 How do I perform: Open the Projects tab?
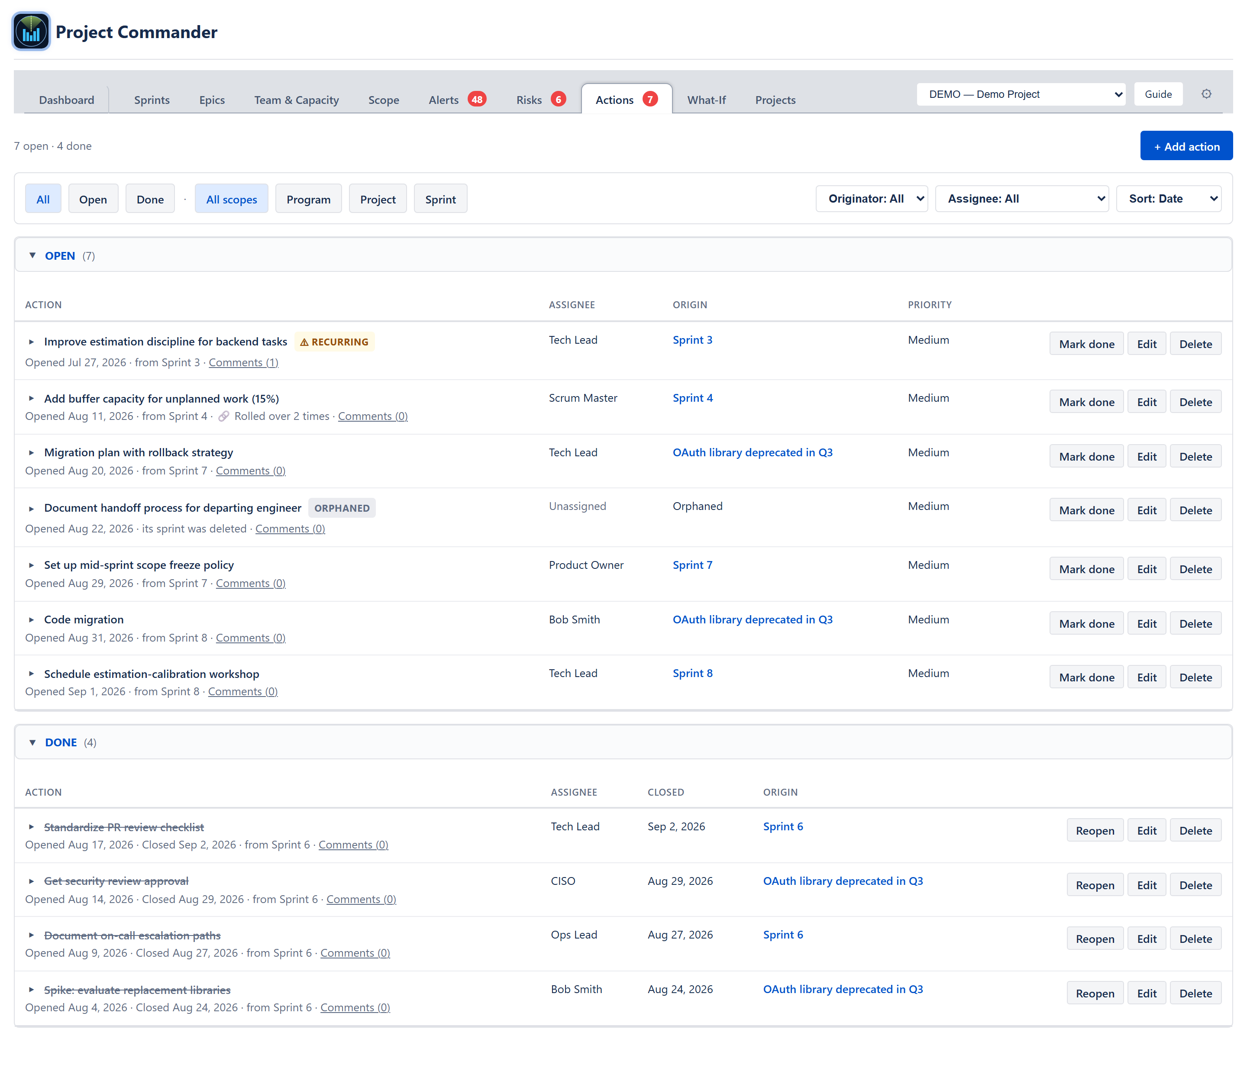(775, 100)
